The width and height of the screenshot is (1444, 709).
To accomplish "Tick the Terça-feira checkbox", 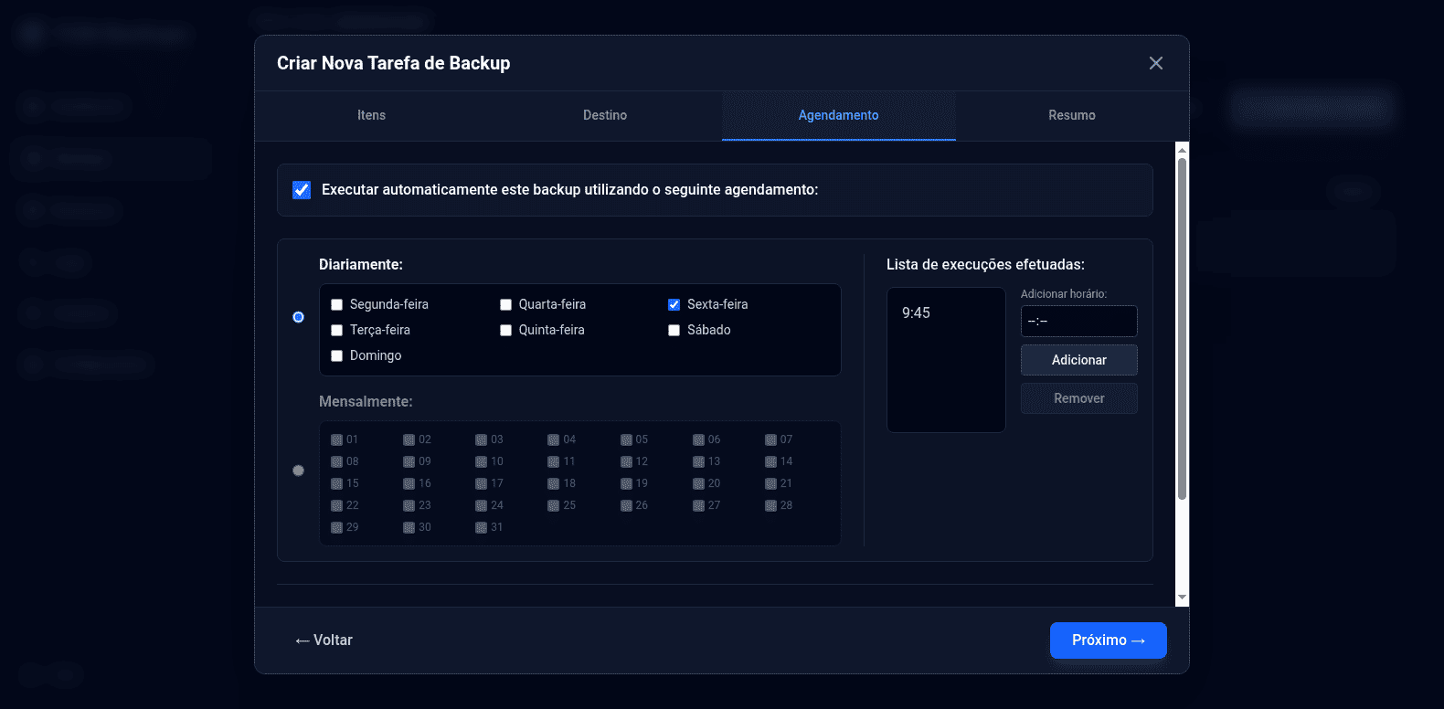I will point(337,331).
